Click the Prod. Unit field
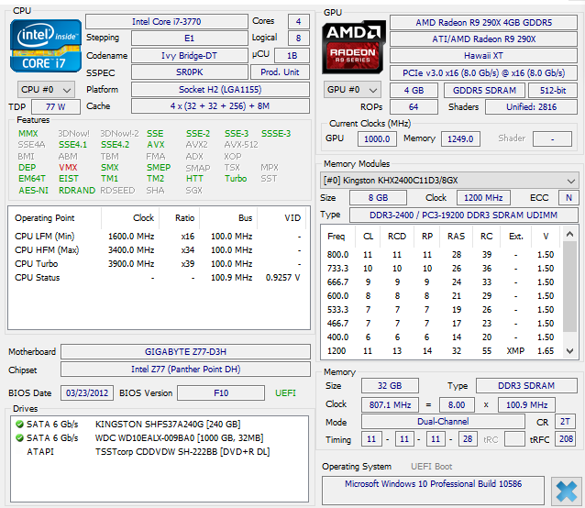Viewport: 585px width, 508px height. (x=280, y=72)
